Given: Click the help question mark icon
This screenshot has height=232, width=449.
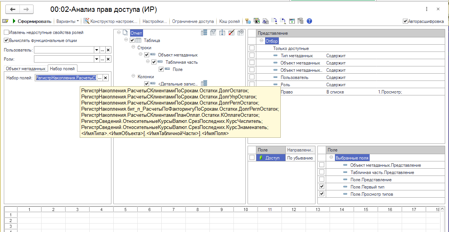Looking at the screenshot, I should point(309,21).
